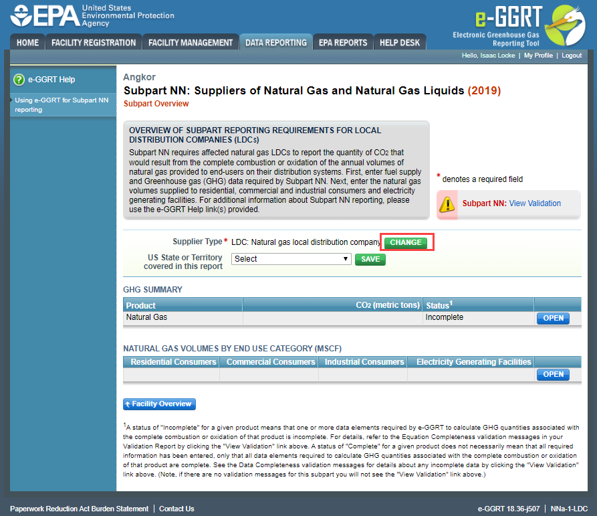
Task: Open the Natural Gas row in GHG Summary
Action: (553, 318)
